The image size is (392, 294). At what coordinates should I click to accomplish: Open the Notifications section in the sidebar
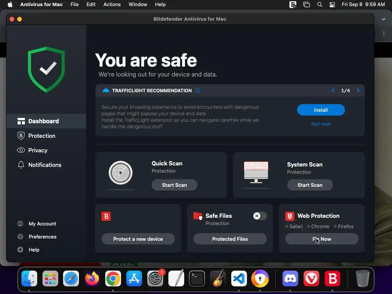tap(46, 165)
